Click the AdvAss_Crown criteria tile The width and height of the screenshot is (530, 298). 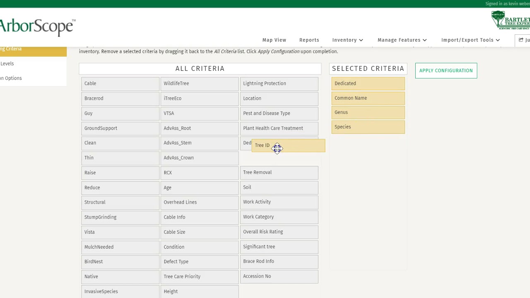200,158
